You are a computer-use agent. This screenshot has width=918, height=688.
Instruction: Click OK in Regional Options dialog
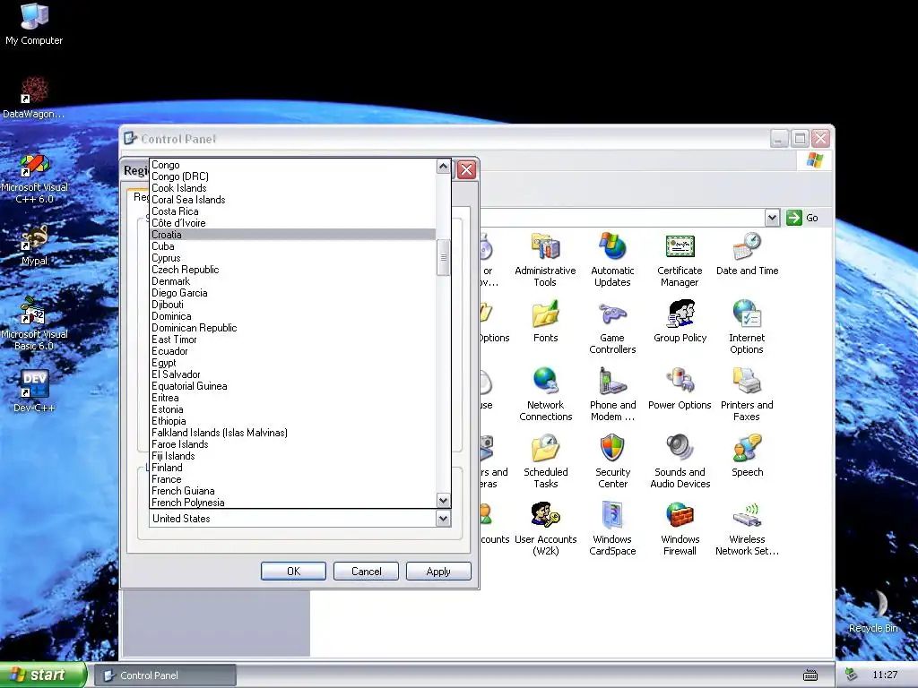[293, 571]
